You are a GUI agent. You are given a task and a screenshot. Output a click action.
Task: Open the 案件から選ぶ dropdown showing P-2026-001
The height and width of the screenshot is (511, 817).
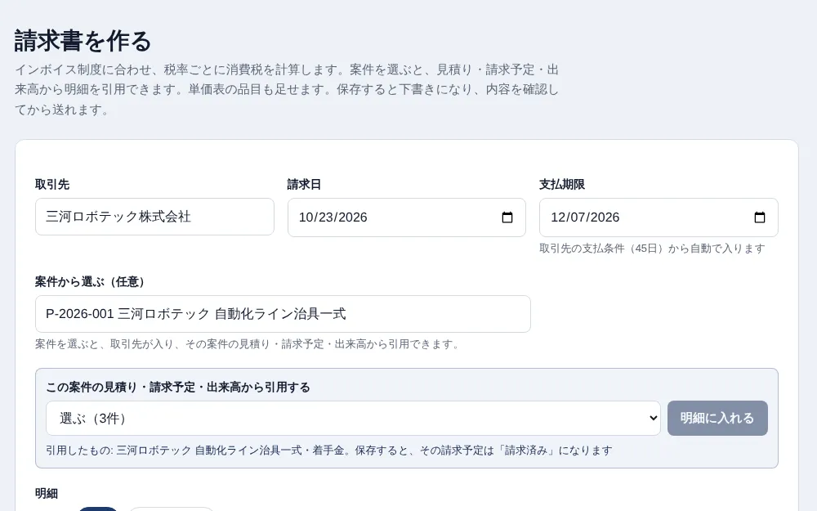(x=283, y=314)
